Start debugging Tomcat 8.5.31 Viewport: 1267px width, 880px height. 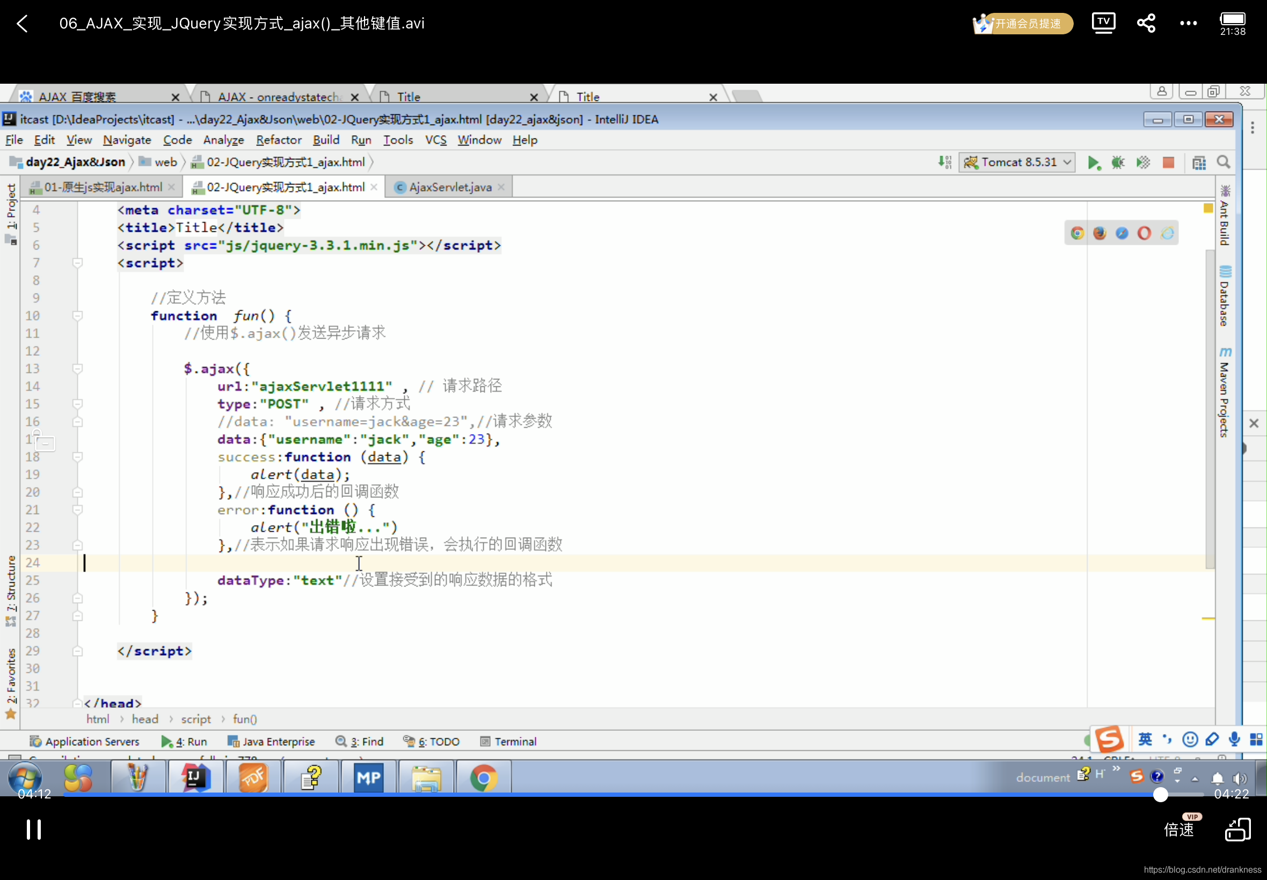tap(1118, 163)
